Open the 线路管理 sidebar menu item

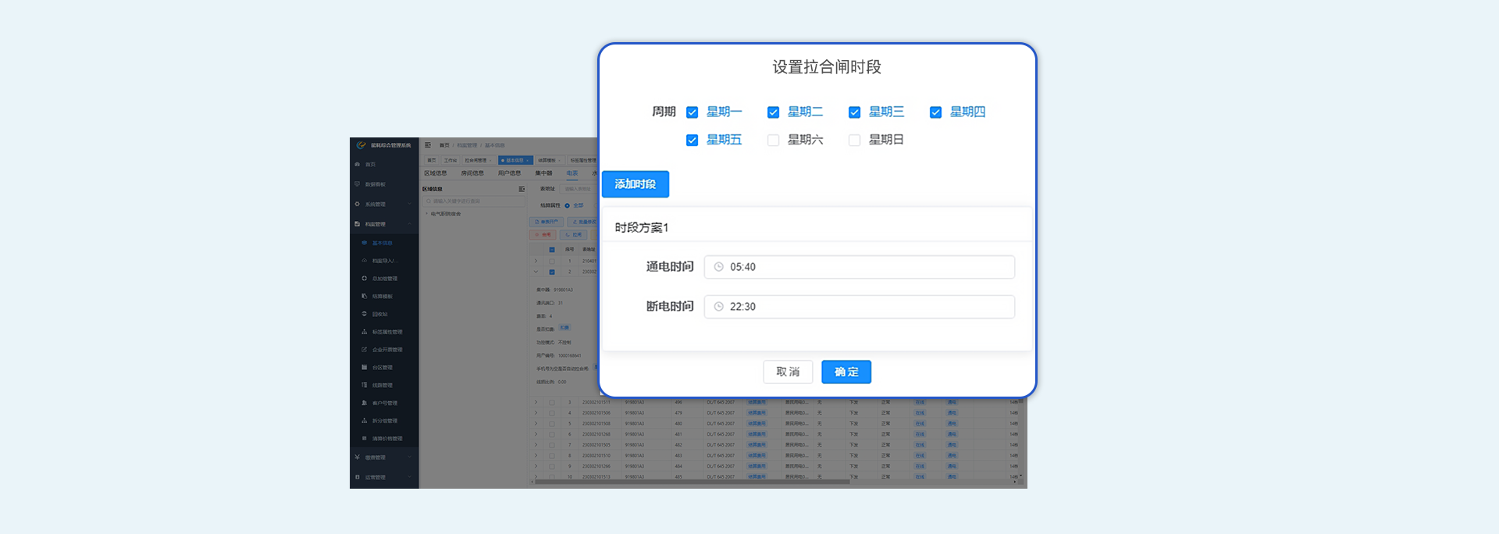382,385
